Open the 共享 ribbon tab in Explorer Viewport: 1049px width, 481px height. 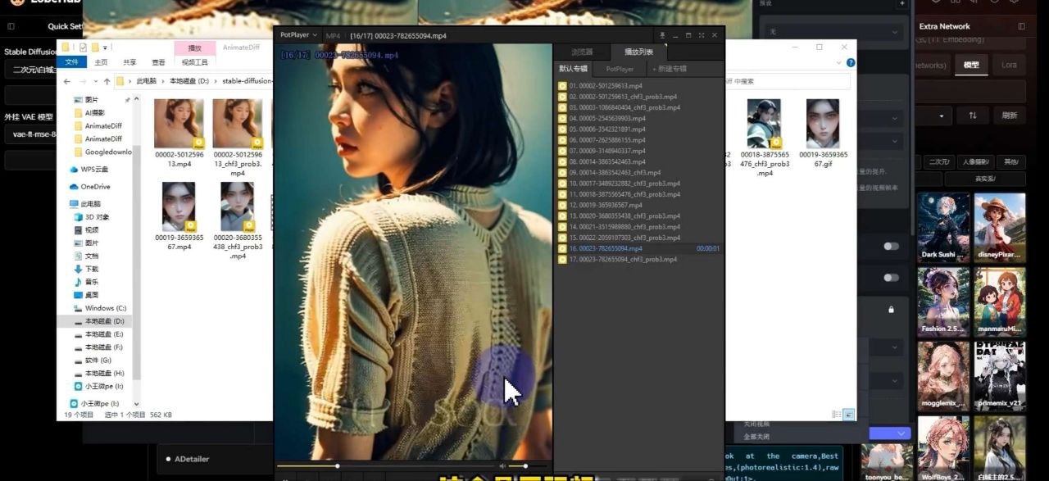click(129, 62)
